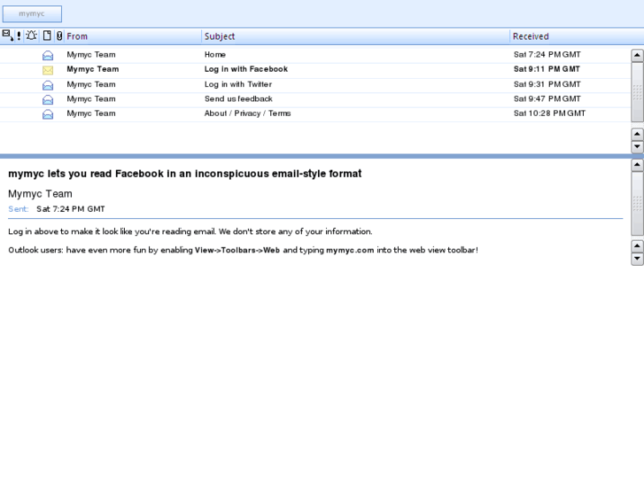The width and height of the screenshot is (644, 483).
Task: Click the Sent: label in preview
Action: click(x=19, y=209)
